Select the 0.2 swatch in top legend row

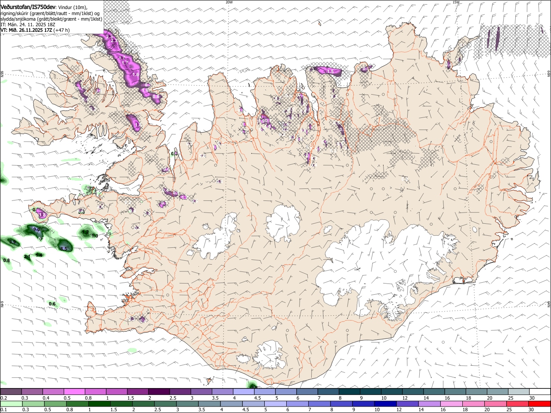click(x=11, y=392)
